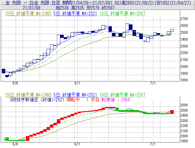Click the 1800 price axis label on top chart
The height and width of the screenshot is (148, 195).
click(184, 80)
